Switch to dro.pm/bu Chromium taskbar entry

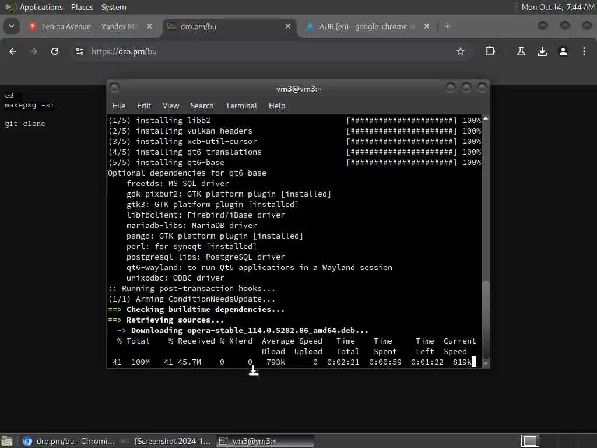click(x=69, y=441)
